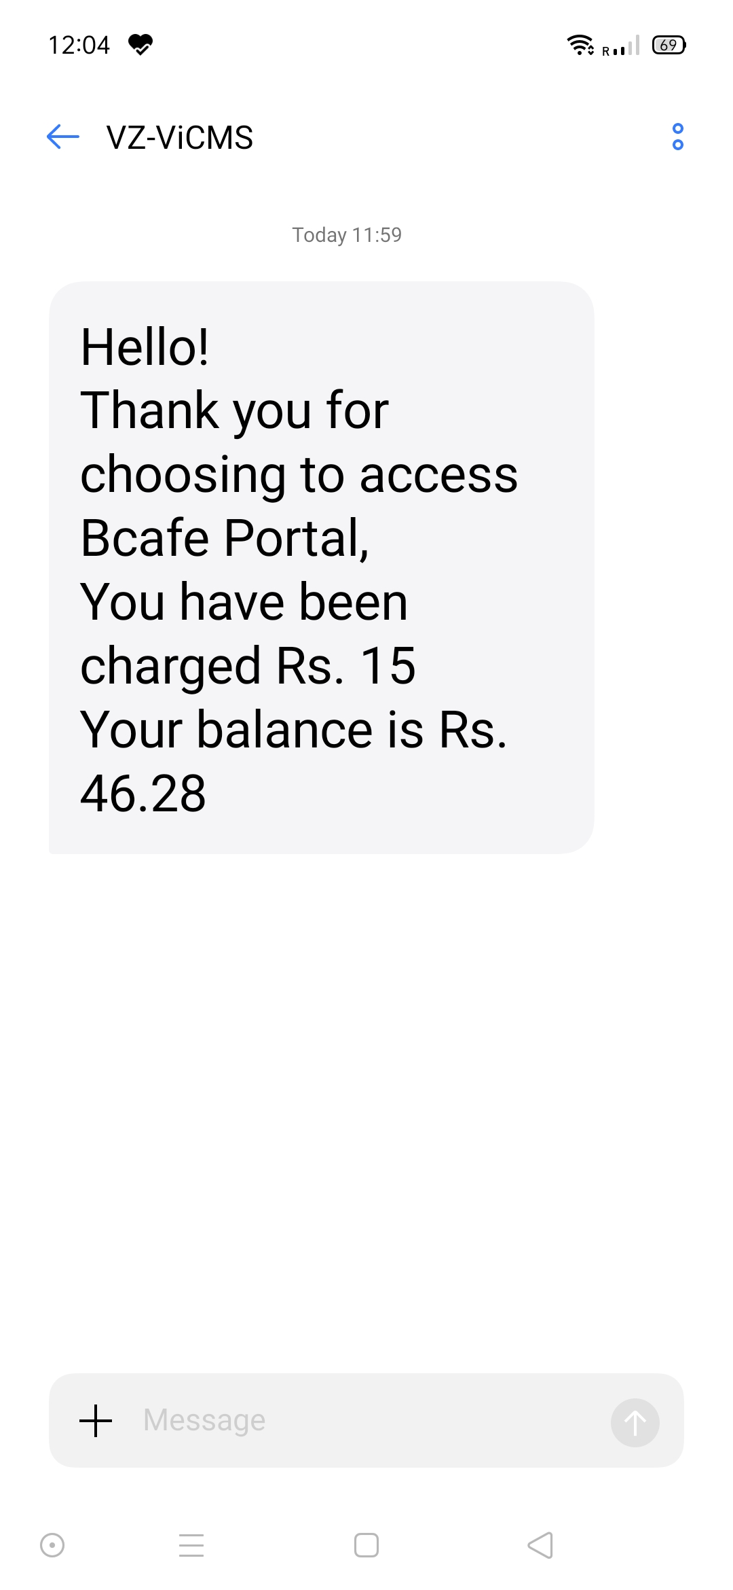
Task: Tap the send arrow button
Action: tap(635, 1422)
